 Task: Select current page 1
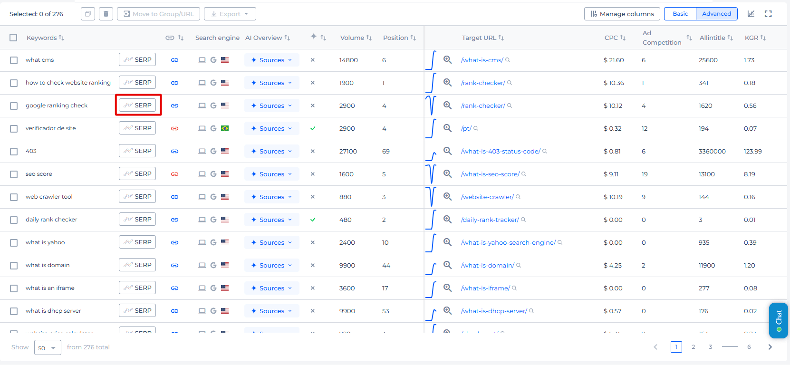pos(676,347)
